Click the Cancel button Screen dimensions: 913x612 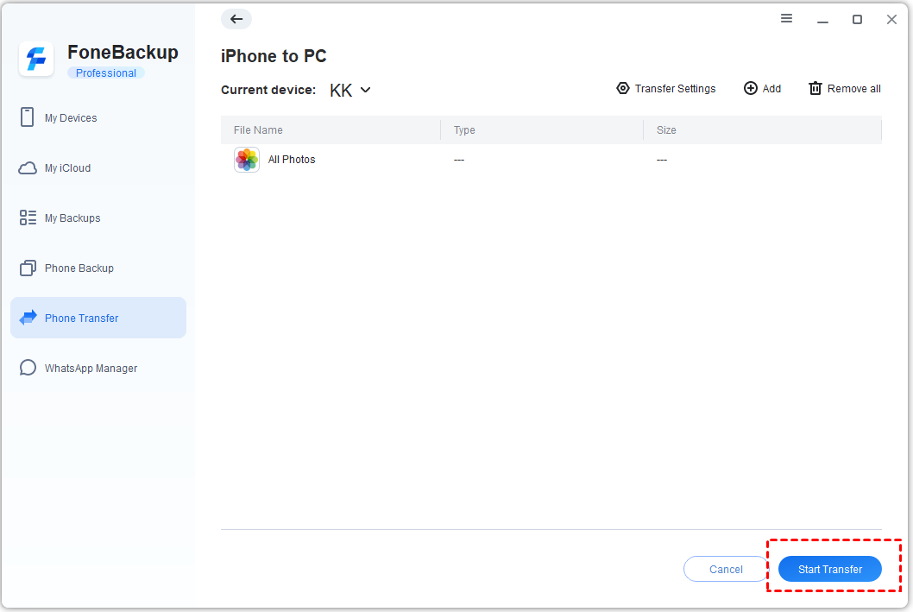click(726, 569)
